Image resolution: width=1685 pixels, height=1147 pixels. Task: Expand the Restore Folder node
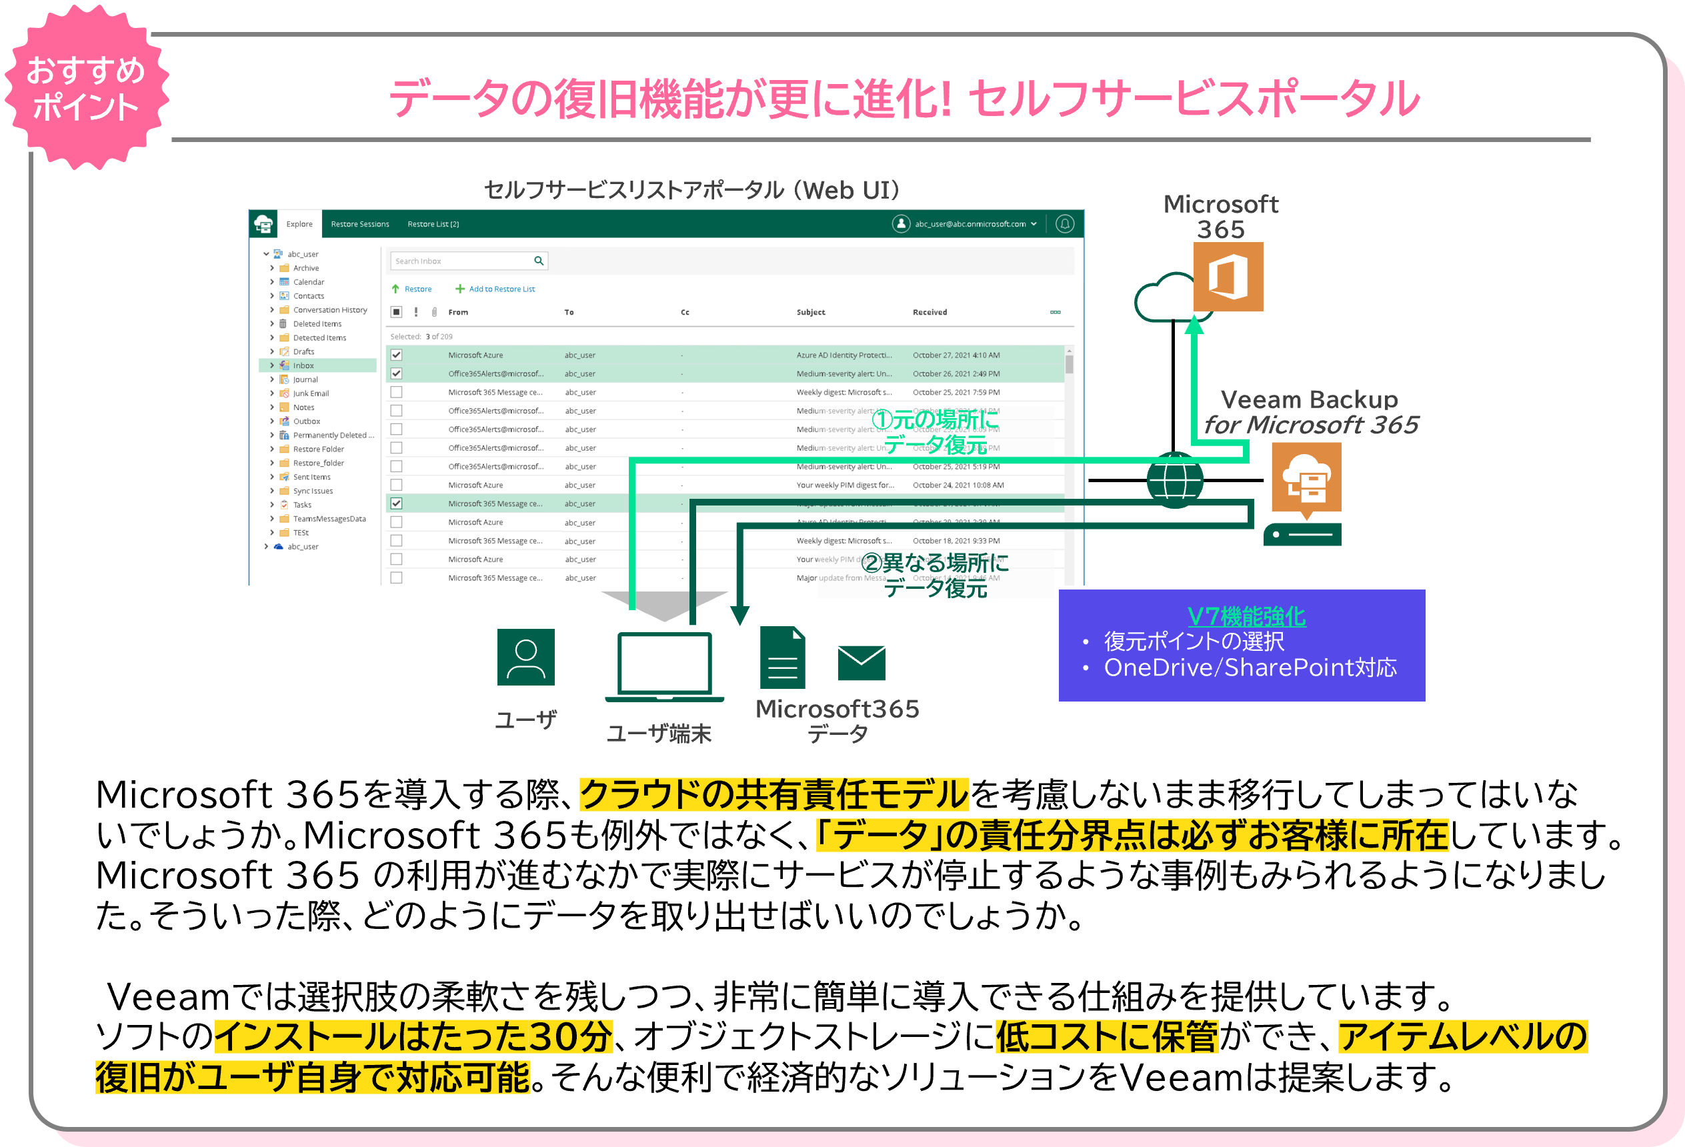tap(272, 449)
